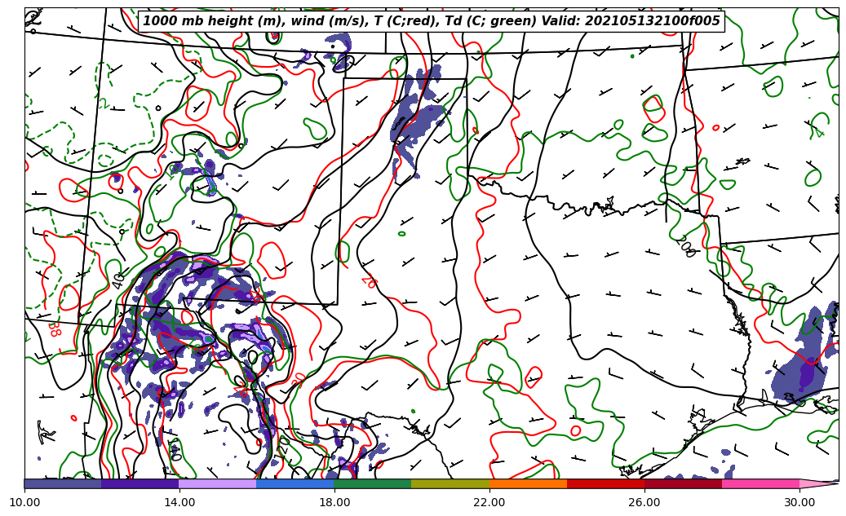Click the red 38 temperature contour label
This screenshot has width=846, height=516.
click(x=55, y=329)
